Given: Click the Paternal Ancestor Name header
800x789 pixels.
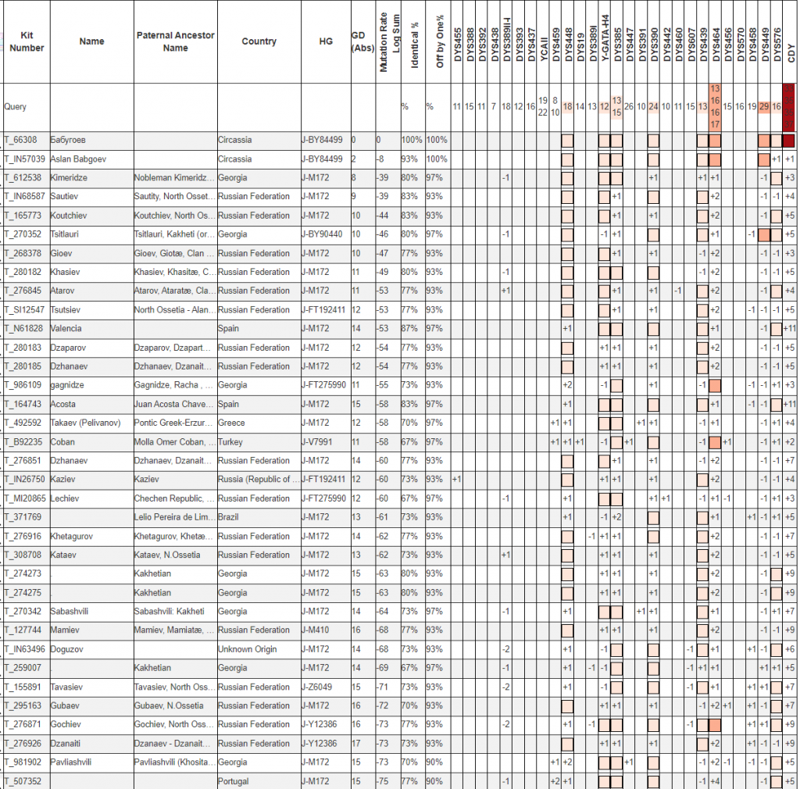Looking at the screenshot, I should coord(175,41).
